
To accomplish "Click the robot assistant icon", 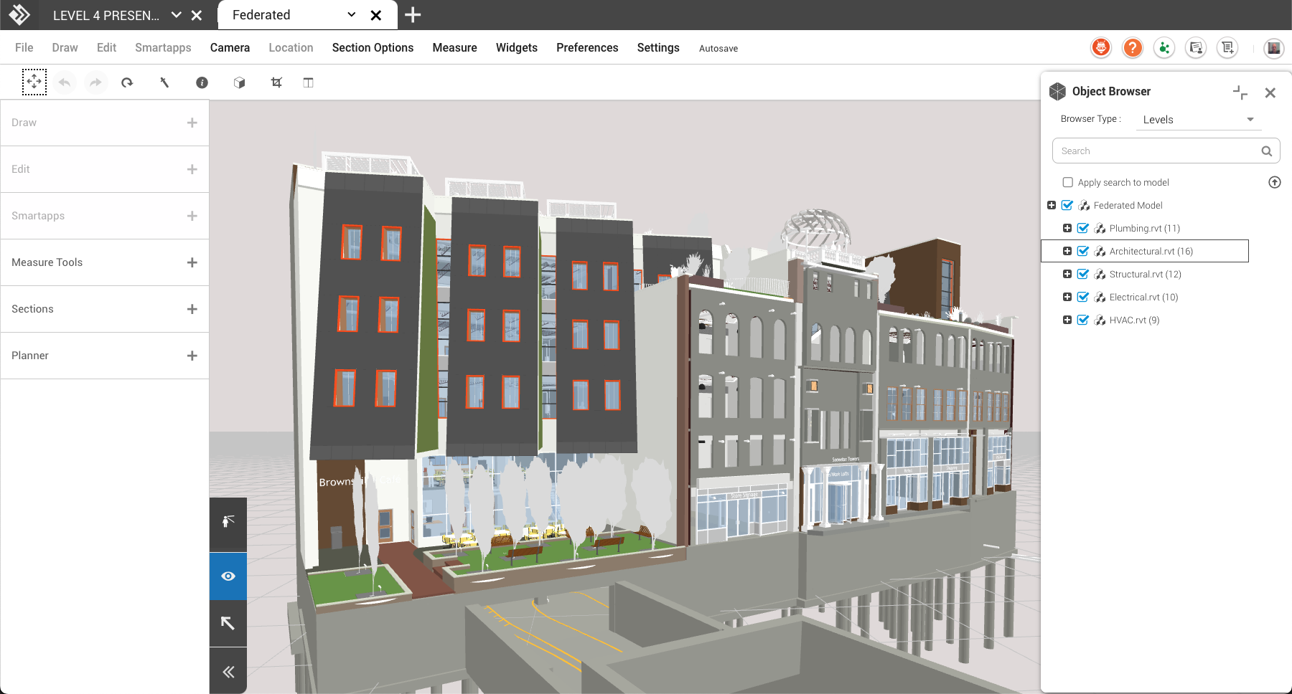I will click(x=1100, y=48).
